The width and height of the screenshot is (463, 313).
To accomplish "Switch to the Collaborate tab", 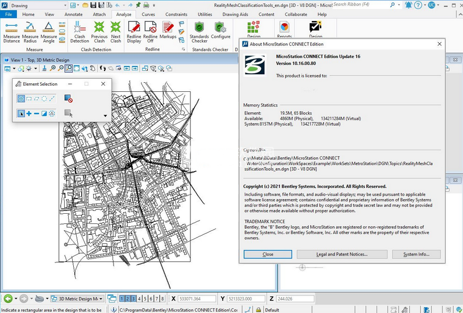I will tap(296, 14).
